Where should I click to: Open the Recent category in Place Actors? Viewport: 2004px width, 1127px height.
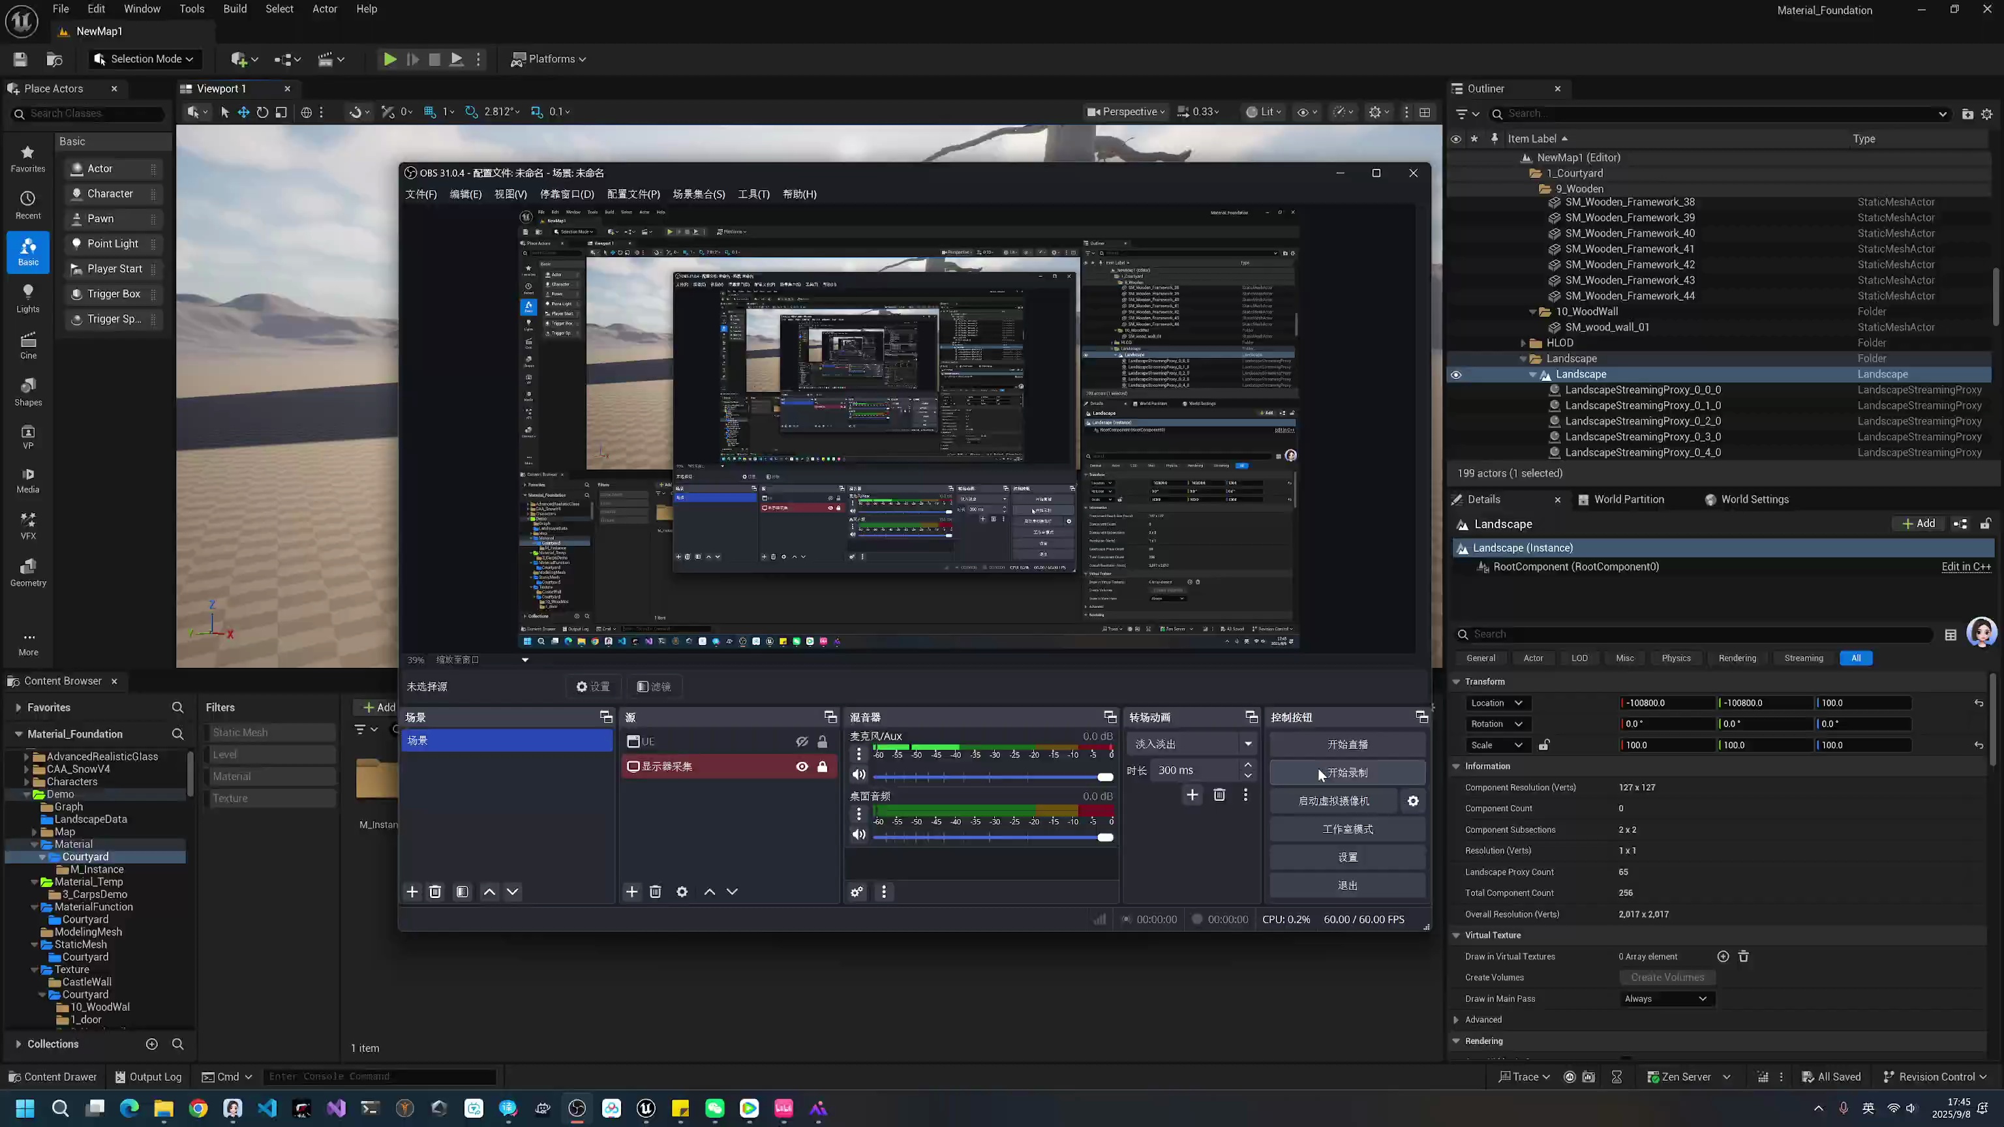click(28, 205)
